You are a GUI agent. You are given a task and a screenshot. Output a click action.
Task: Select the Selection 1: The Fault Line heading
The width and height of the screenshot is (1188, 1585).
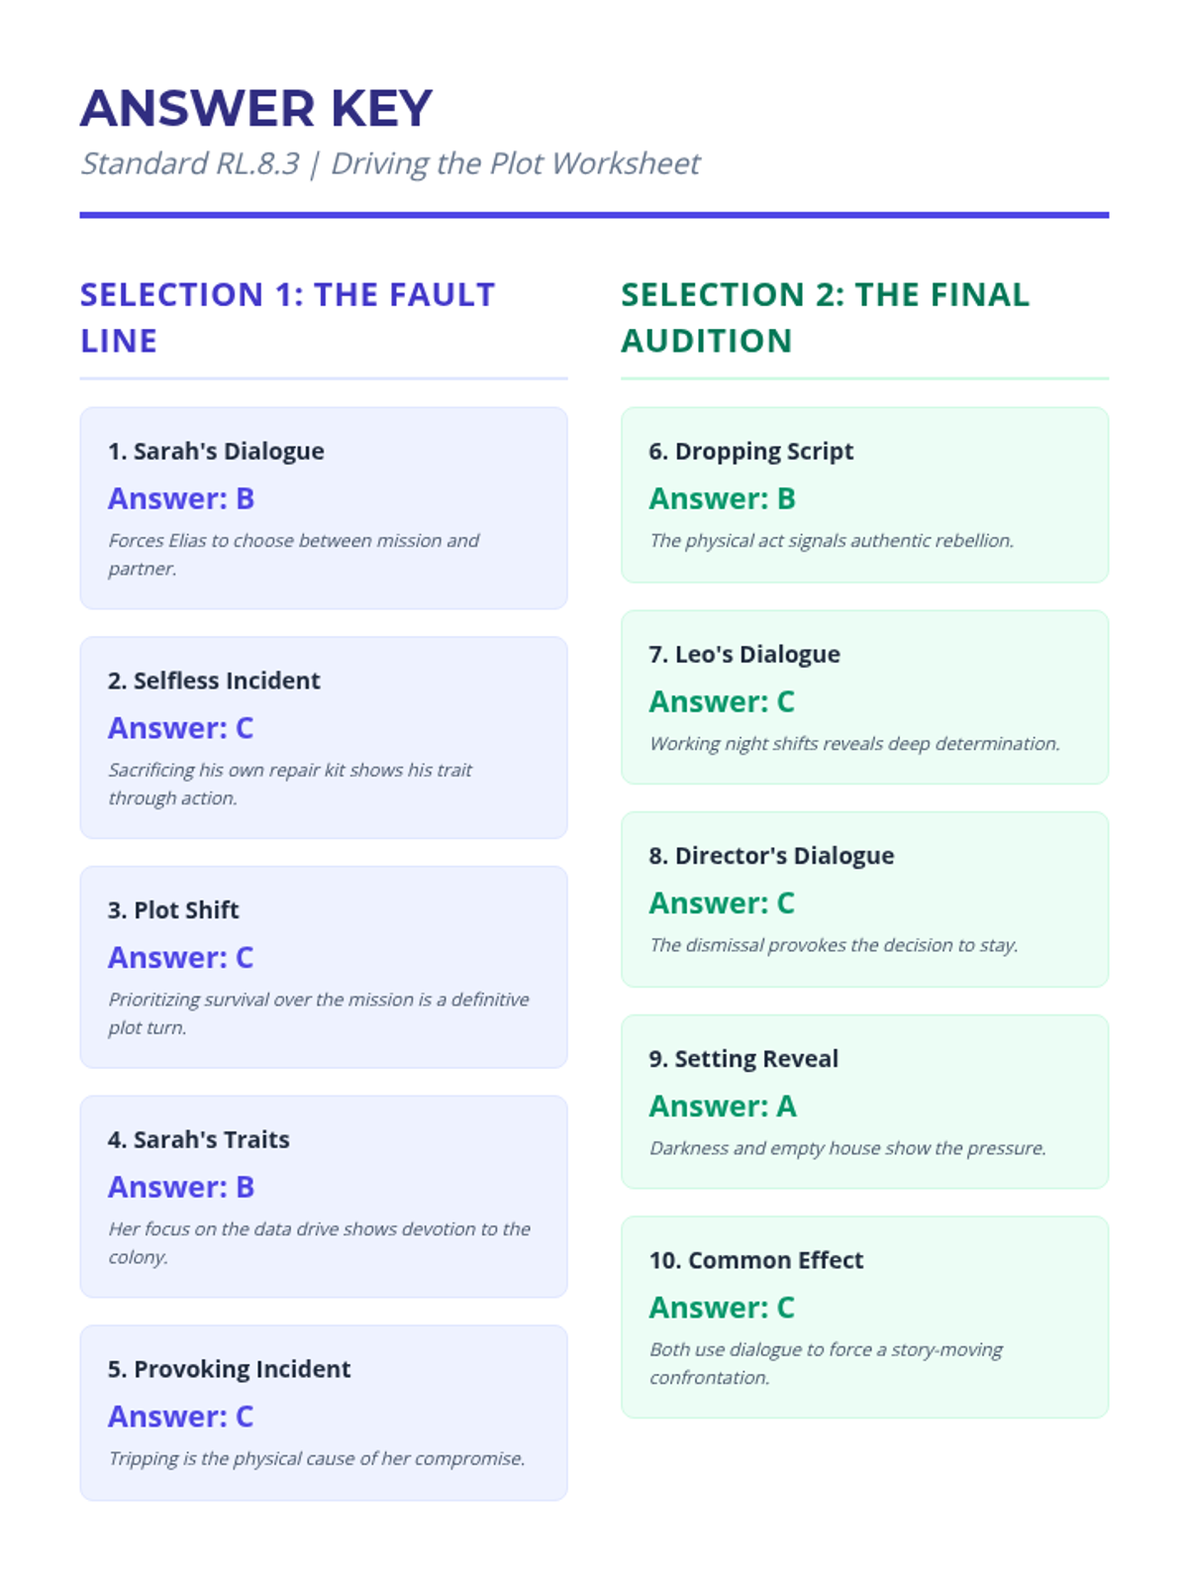[287, 317]
